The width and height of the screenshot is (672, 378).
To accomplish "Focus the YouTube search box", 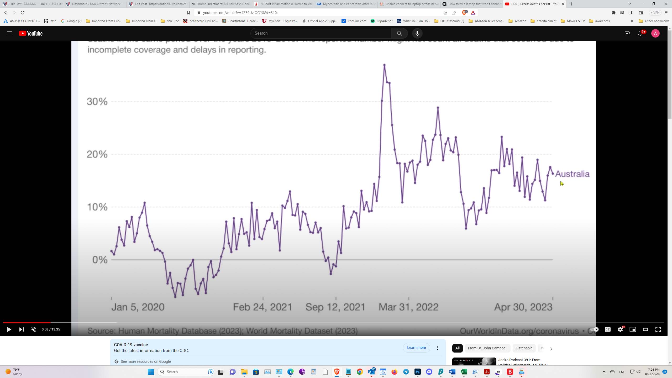I will click(x=321, y=33).
